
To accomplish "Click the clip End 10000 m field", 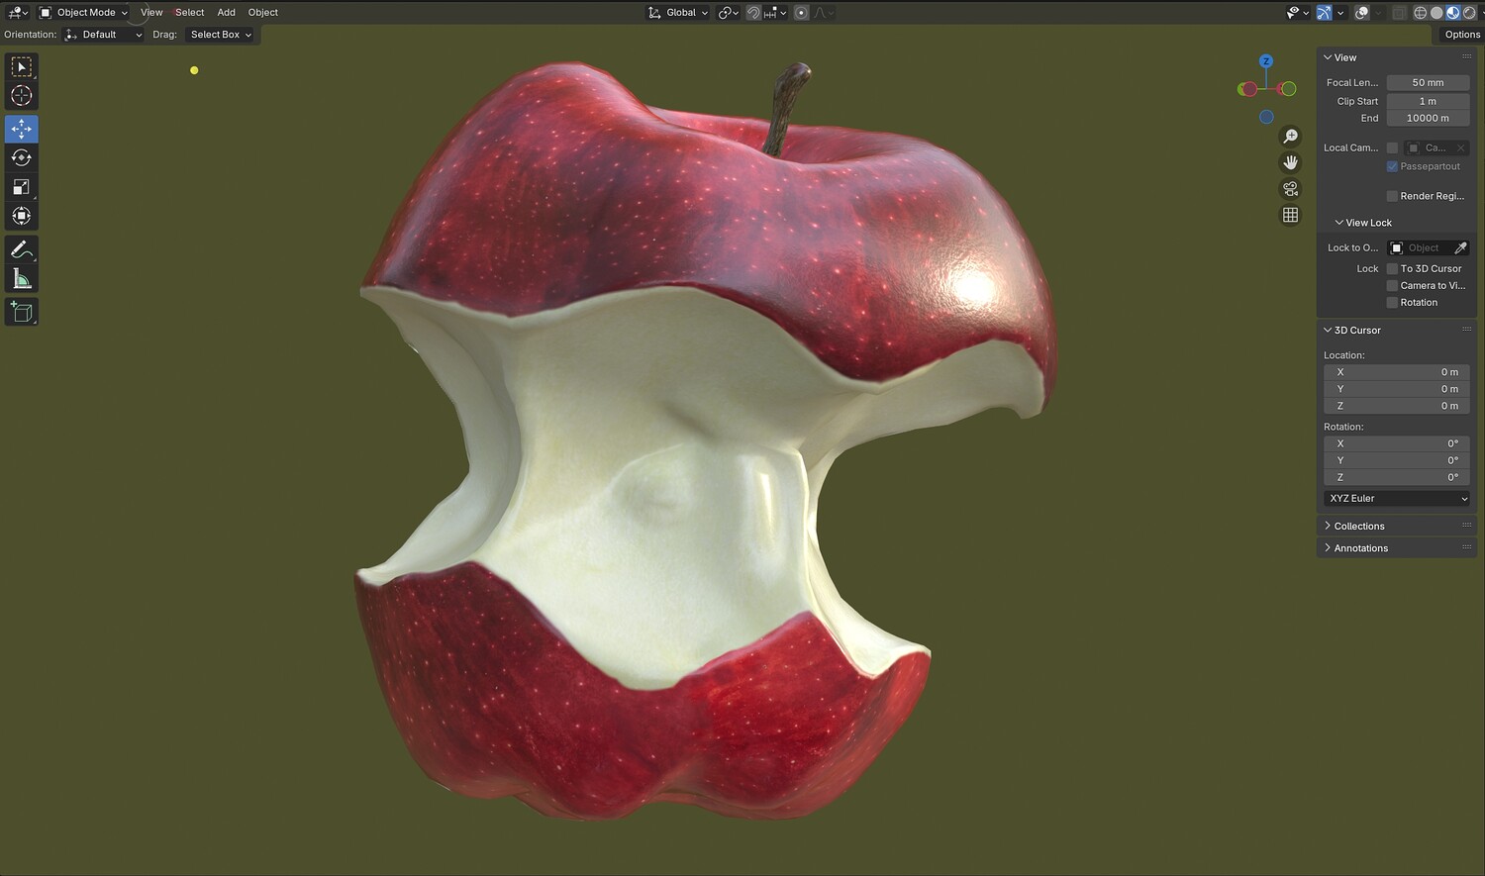I will coord(1428,118).
